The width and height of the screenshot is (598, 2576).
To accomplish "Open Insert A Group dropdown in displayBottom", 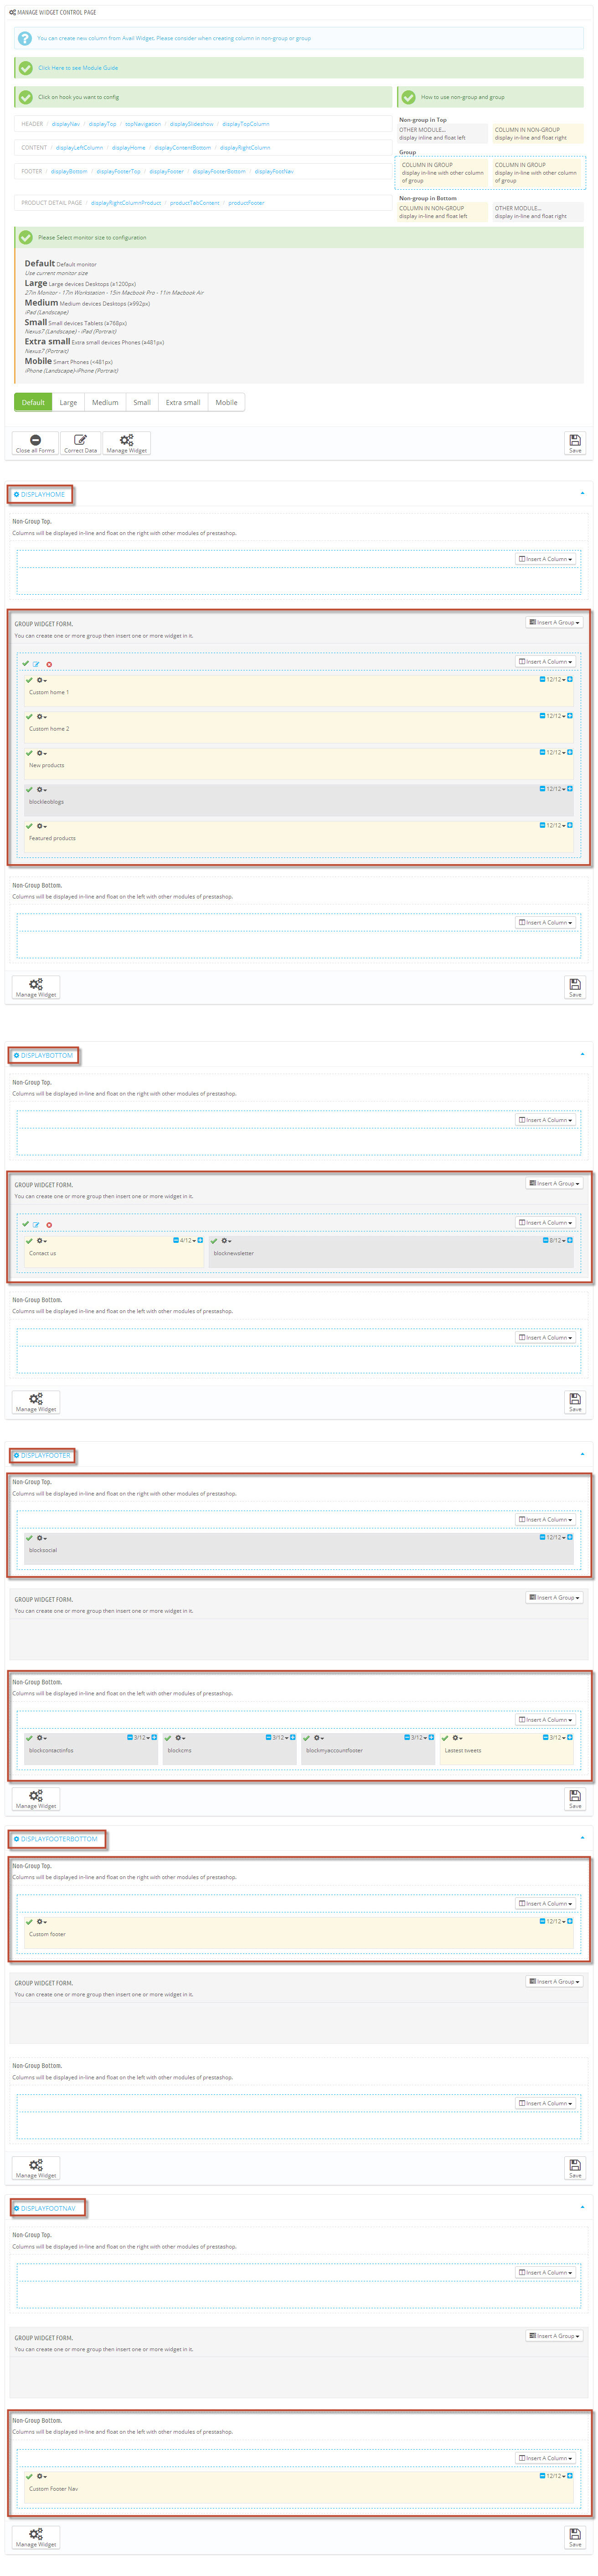I will pos(554,1183).
